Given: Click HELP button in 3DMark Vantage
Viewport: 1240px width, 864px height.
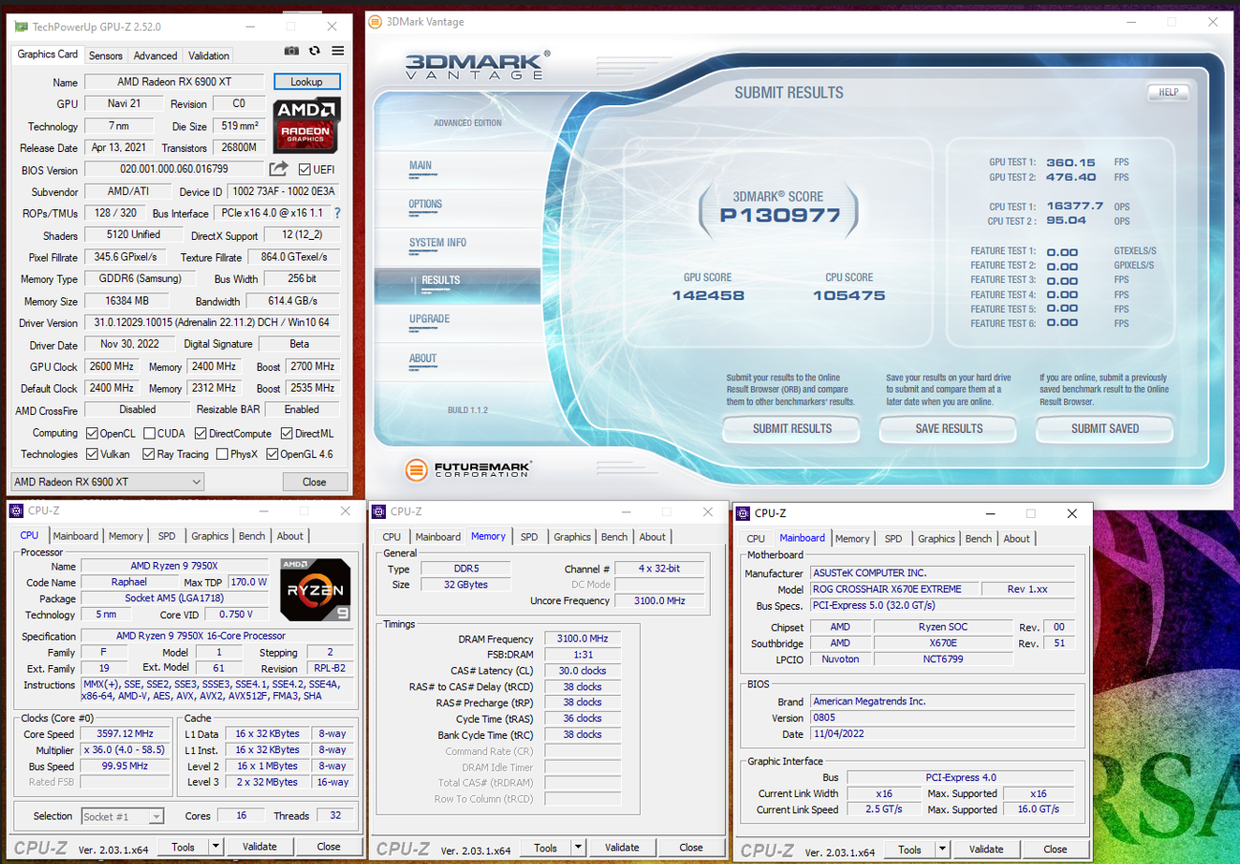Looking at the screenshot, I should tap(1168, 93).
